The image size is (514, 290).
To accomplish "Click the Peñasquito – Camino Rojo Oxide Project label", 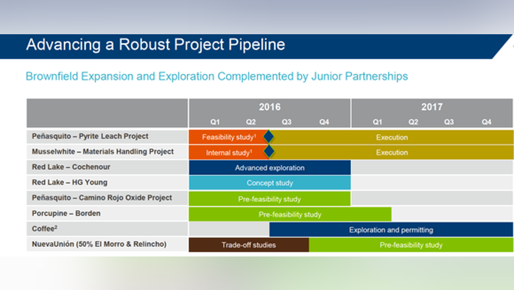I will pos(102,198).
